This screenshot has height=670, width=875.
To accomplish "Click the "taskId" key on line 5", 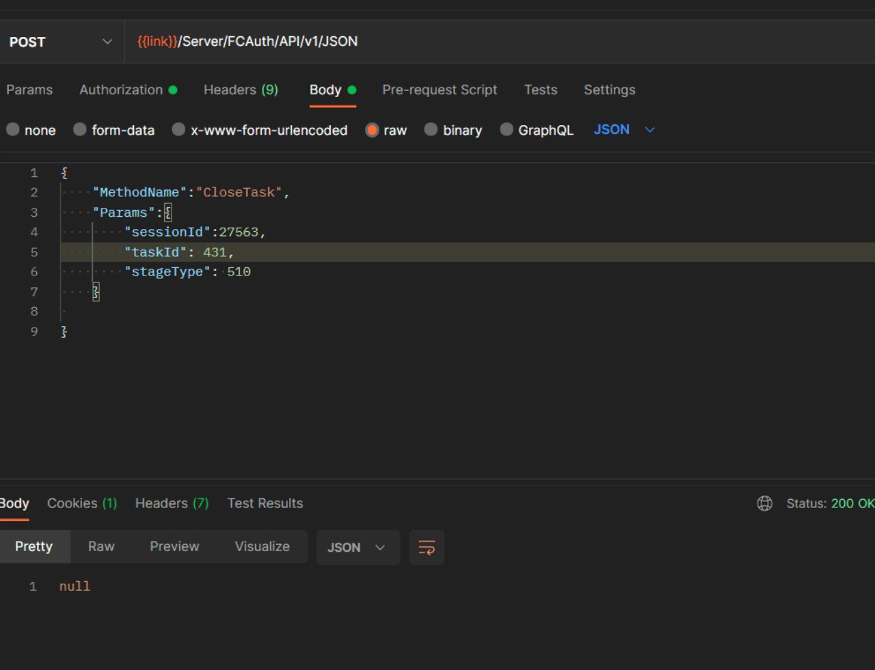I will click(x=156, y=252).
